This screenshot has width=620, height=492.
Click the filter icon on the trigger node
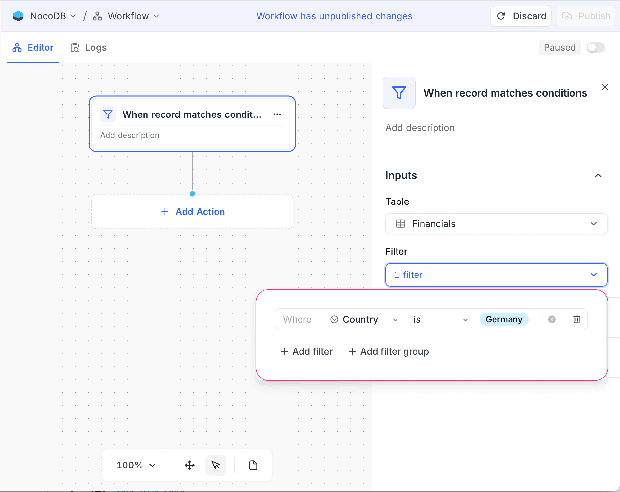pyautogui.click(x=108, y=114)
